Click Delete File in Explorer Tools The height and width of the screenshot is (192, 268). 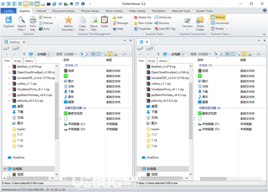pos(143,17)
